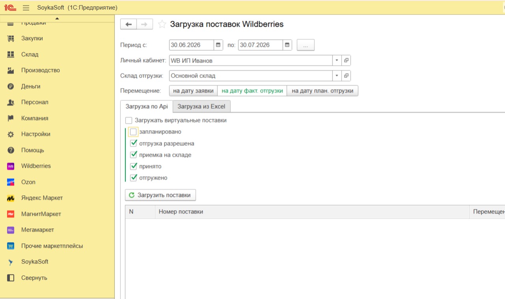505x299 pixels.
Task: Click the Период с date input field
Action: pyautogui.click(x=192, y=45)
